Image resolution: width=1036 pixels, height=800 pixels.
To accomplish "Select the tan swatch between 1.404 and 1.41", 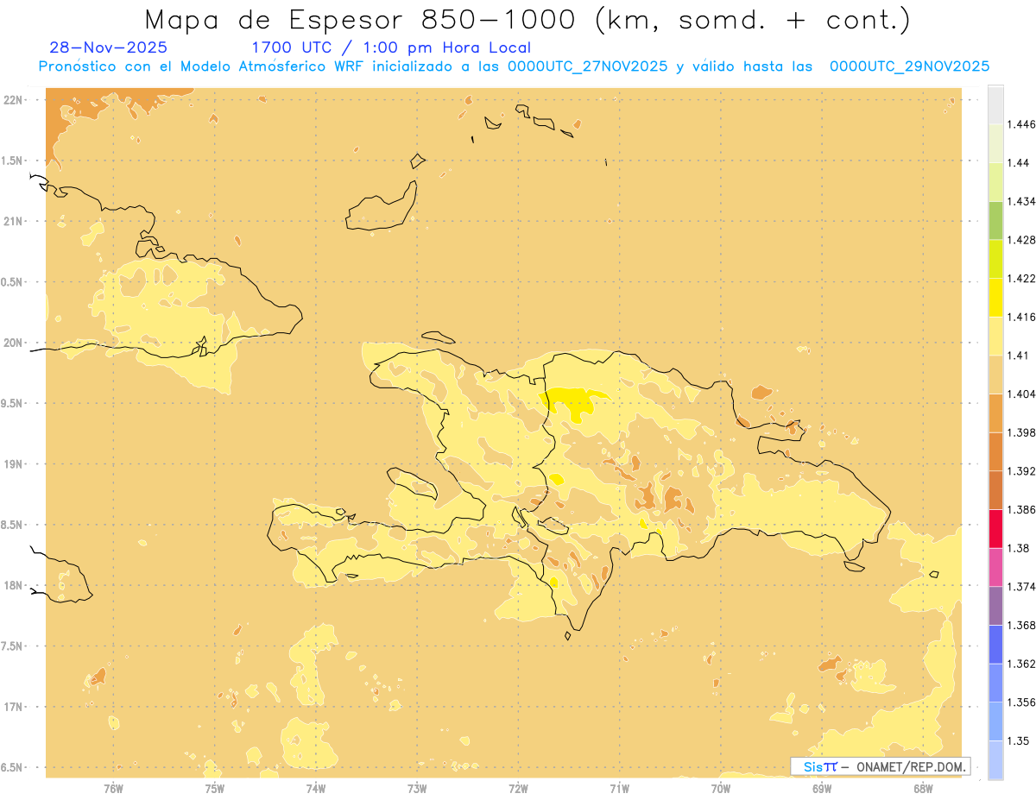I will point(995,375).
